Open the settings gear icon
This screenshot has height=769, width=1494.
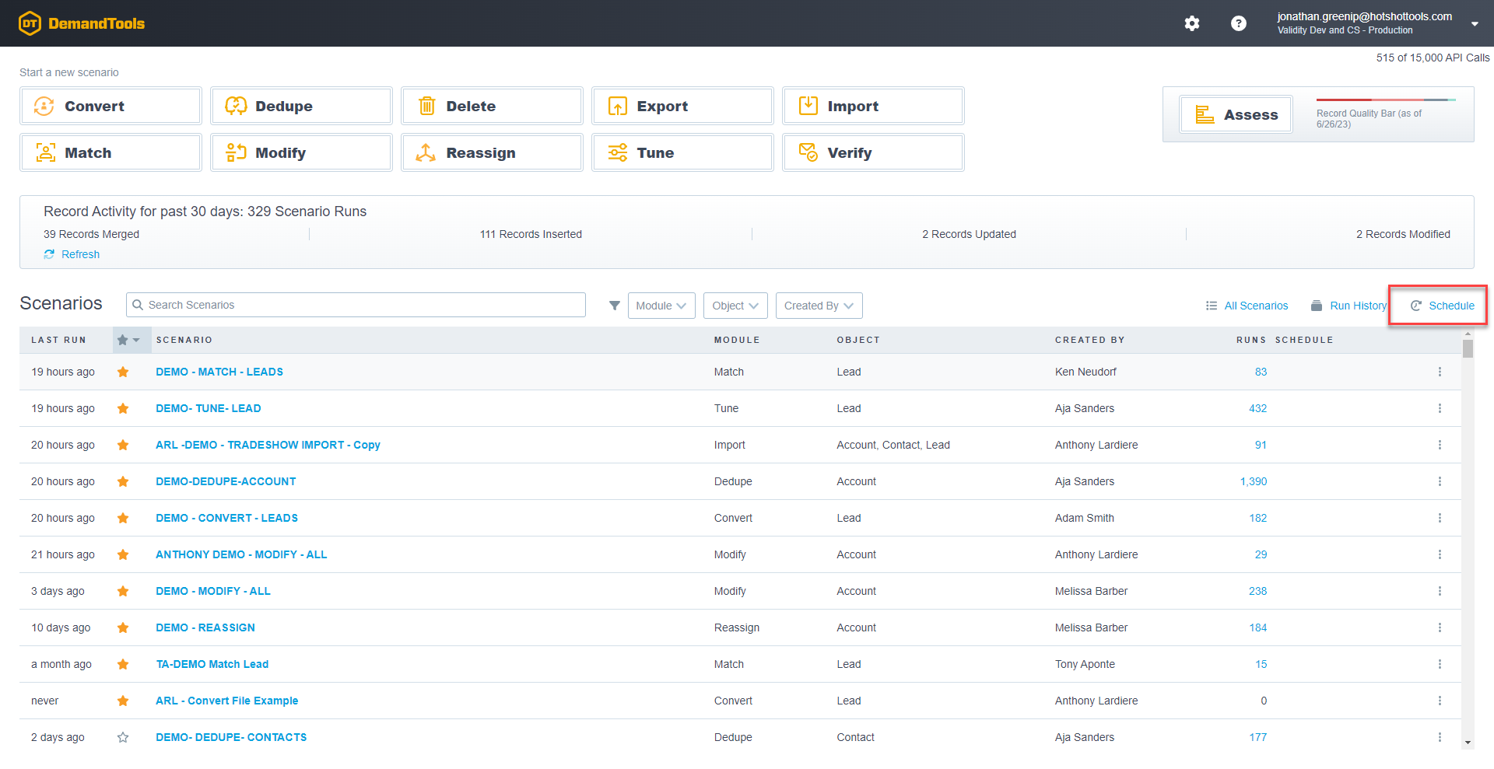1192,23
